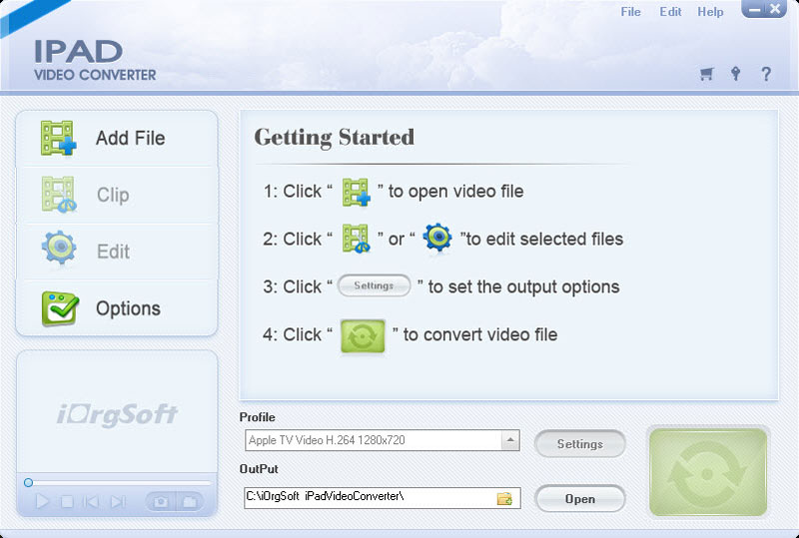Click the shopping cart purchase icon
This screenshot has width=799, height=538.
(x=707, y=74)
